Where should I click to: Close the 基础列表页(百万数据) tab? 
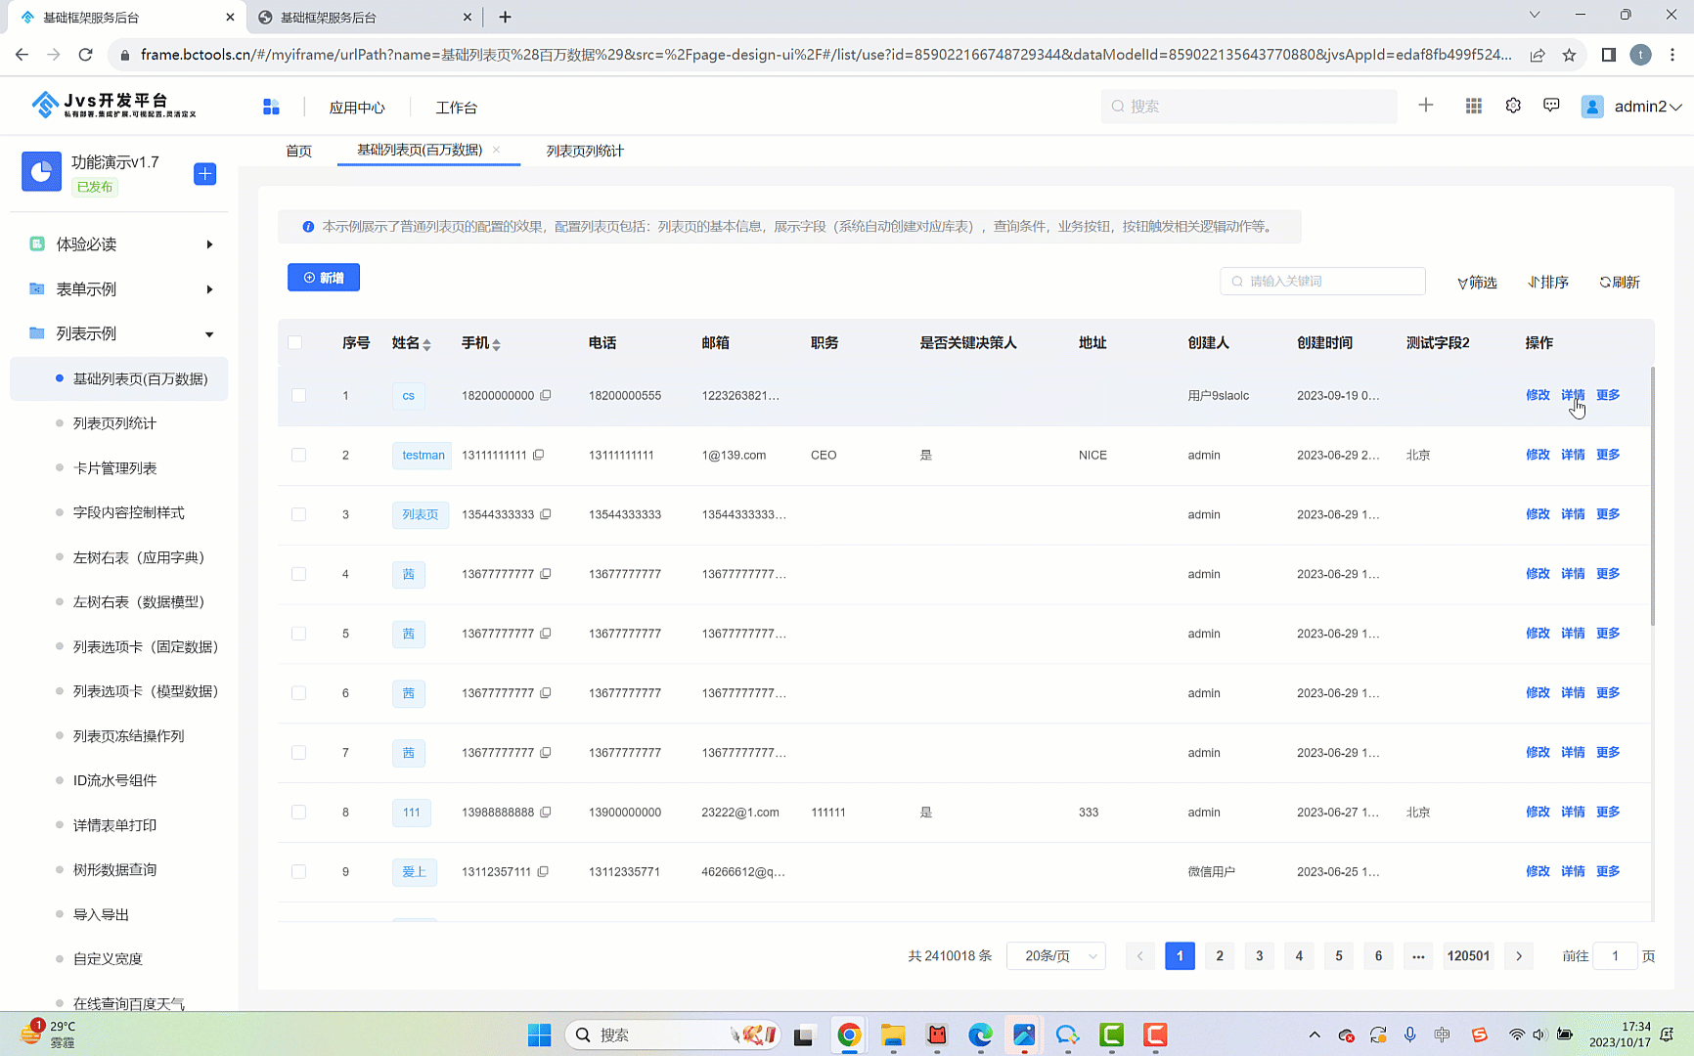pos(497,150)
